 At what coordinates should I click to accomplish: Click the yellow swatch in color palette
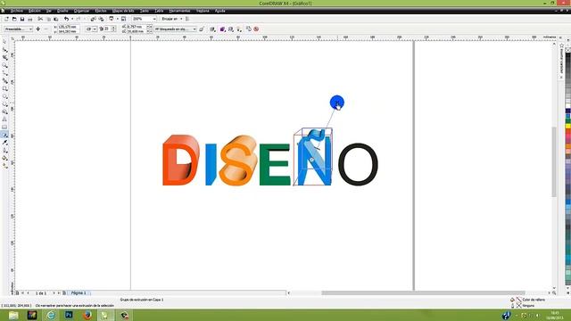[x=567, y=127]
